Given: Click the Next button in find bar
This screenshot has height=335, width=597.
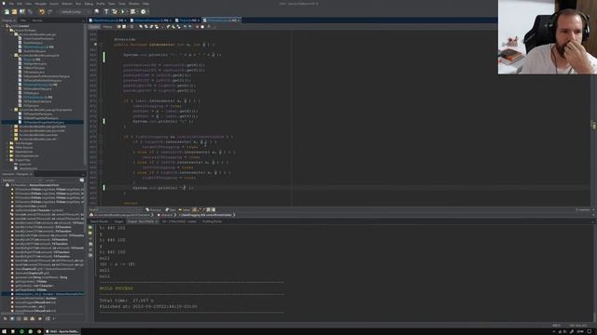Looking at the screenshot, I should (171, 209).
